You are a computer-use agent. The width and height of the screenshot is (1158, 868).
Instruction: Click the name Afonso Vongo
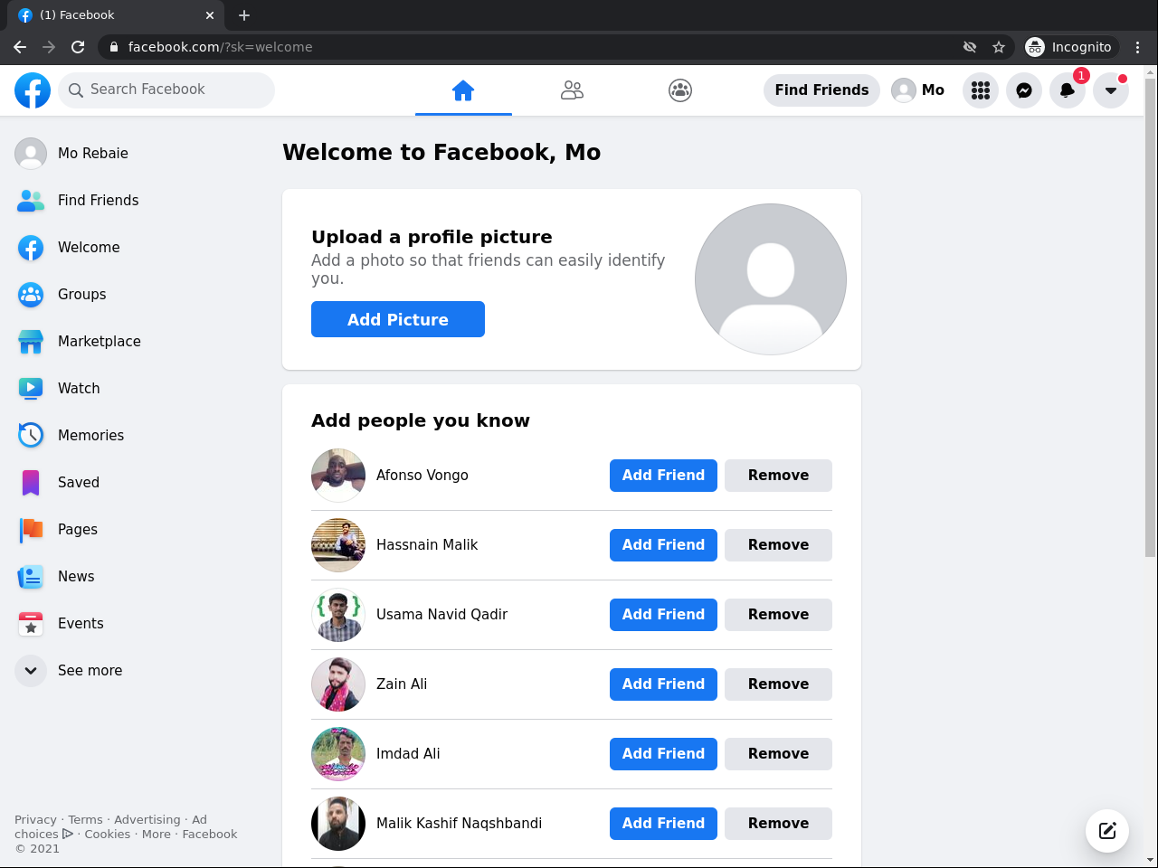(x=422, y=476)
